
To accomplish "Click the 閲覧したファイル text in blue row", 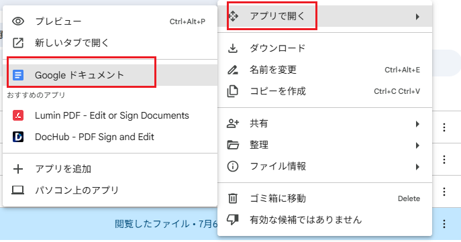I will click(152, 224).
